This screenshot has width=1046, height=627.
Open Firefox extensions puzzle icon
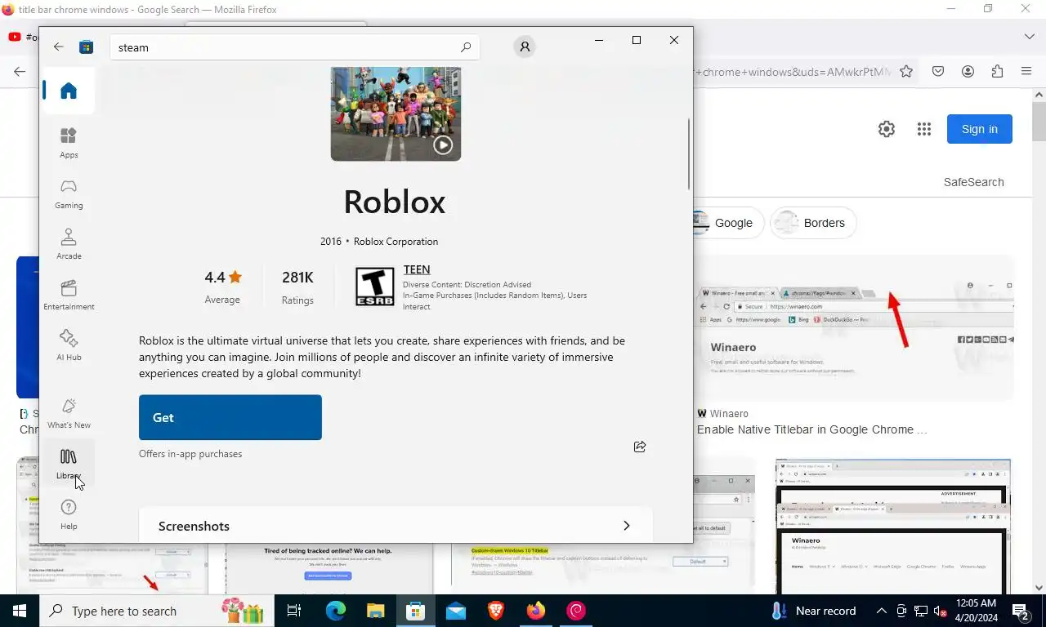997,71
